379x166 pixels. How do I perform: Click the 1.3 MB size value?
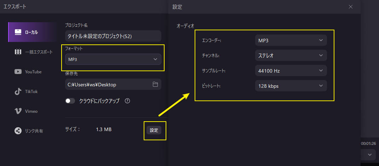(x=104, y=129)
